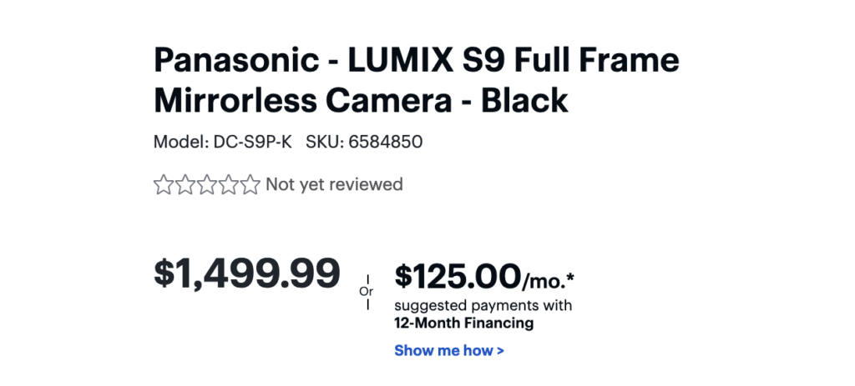
Task: Click the "suggested payments with" text
Action: pos(483,305)
